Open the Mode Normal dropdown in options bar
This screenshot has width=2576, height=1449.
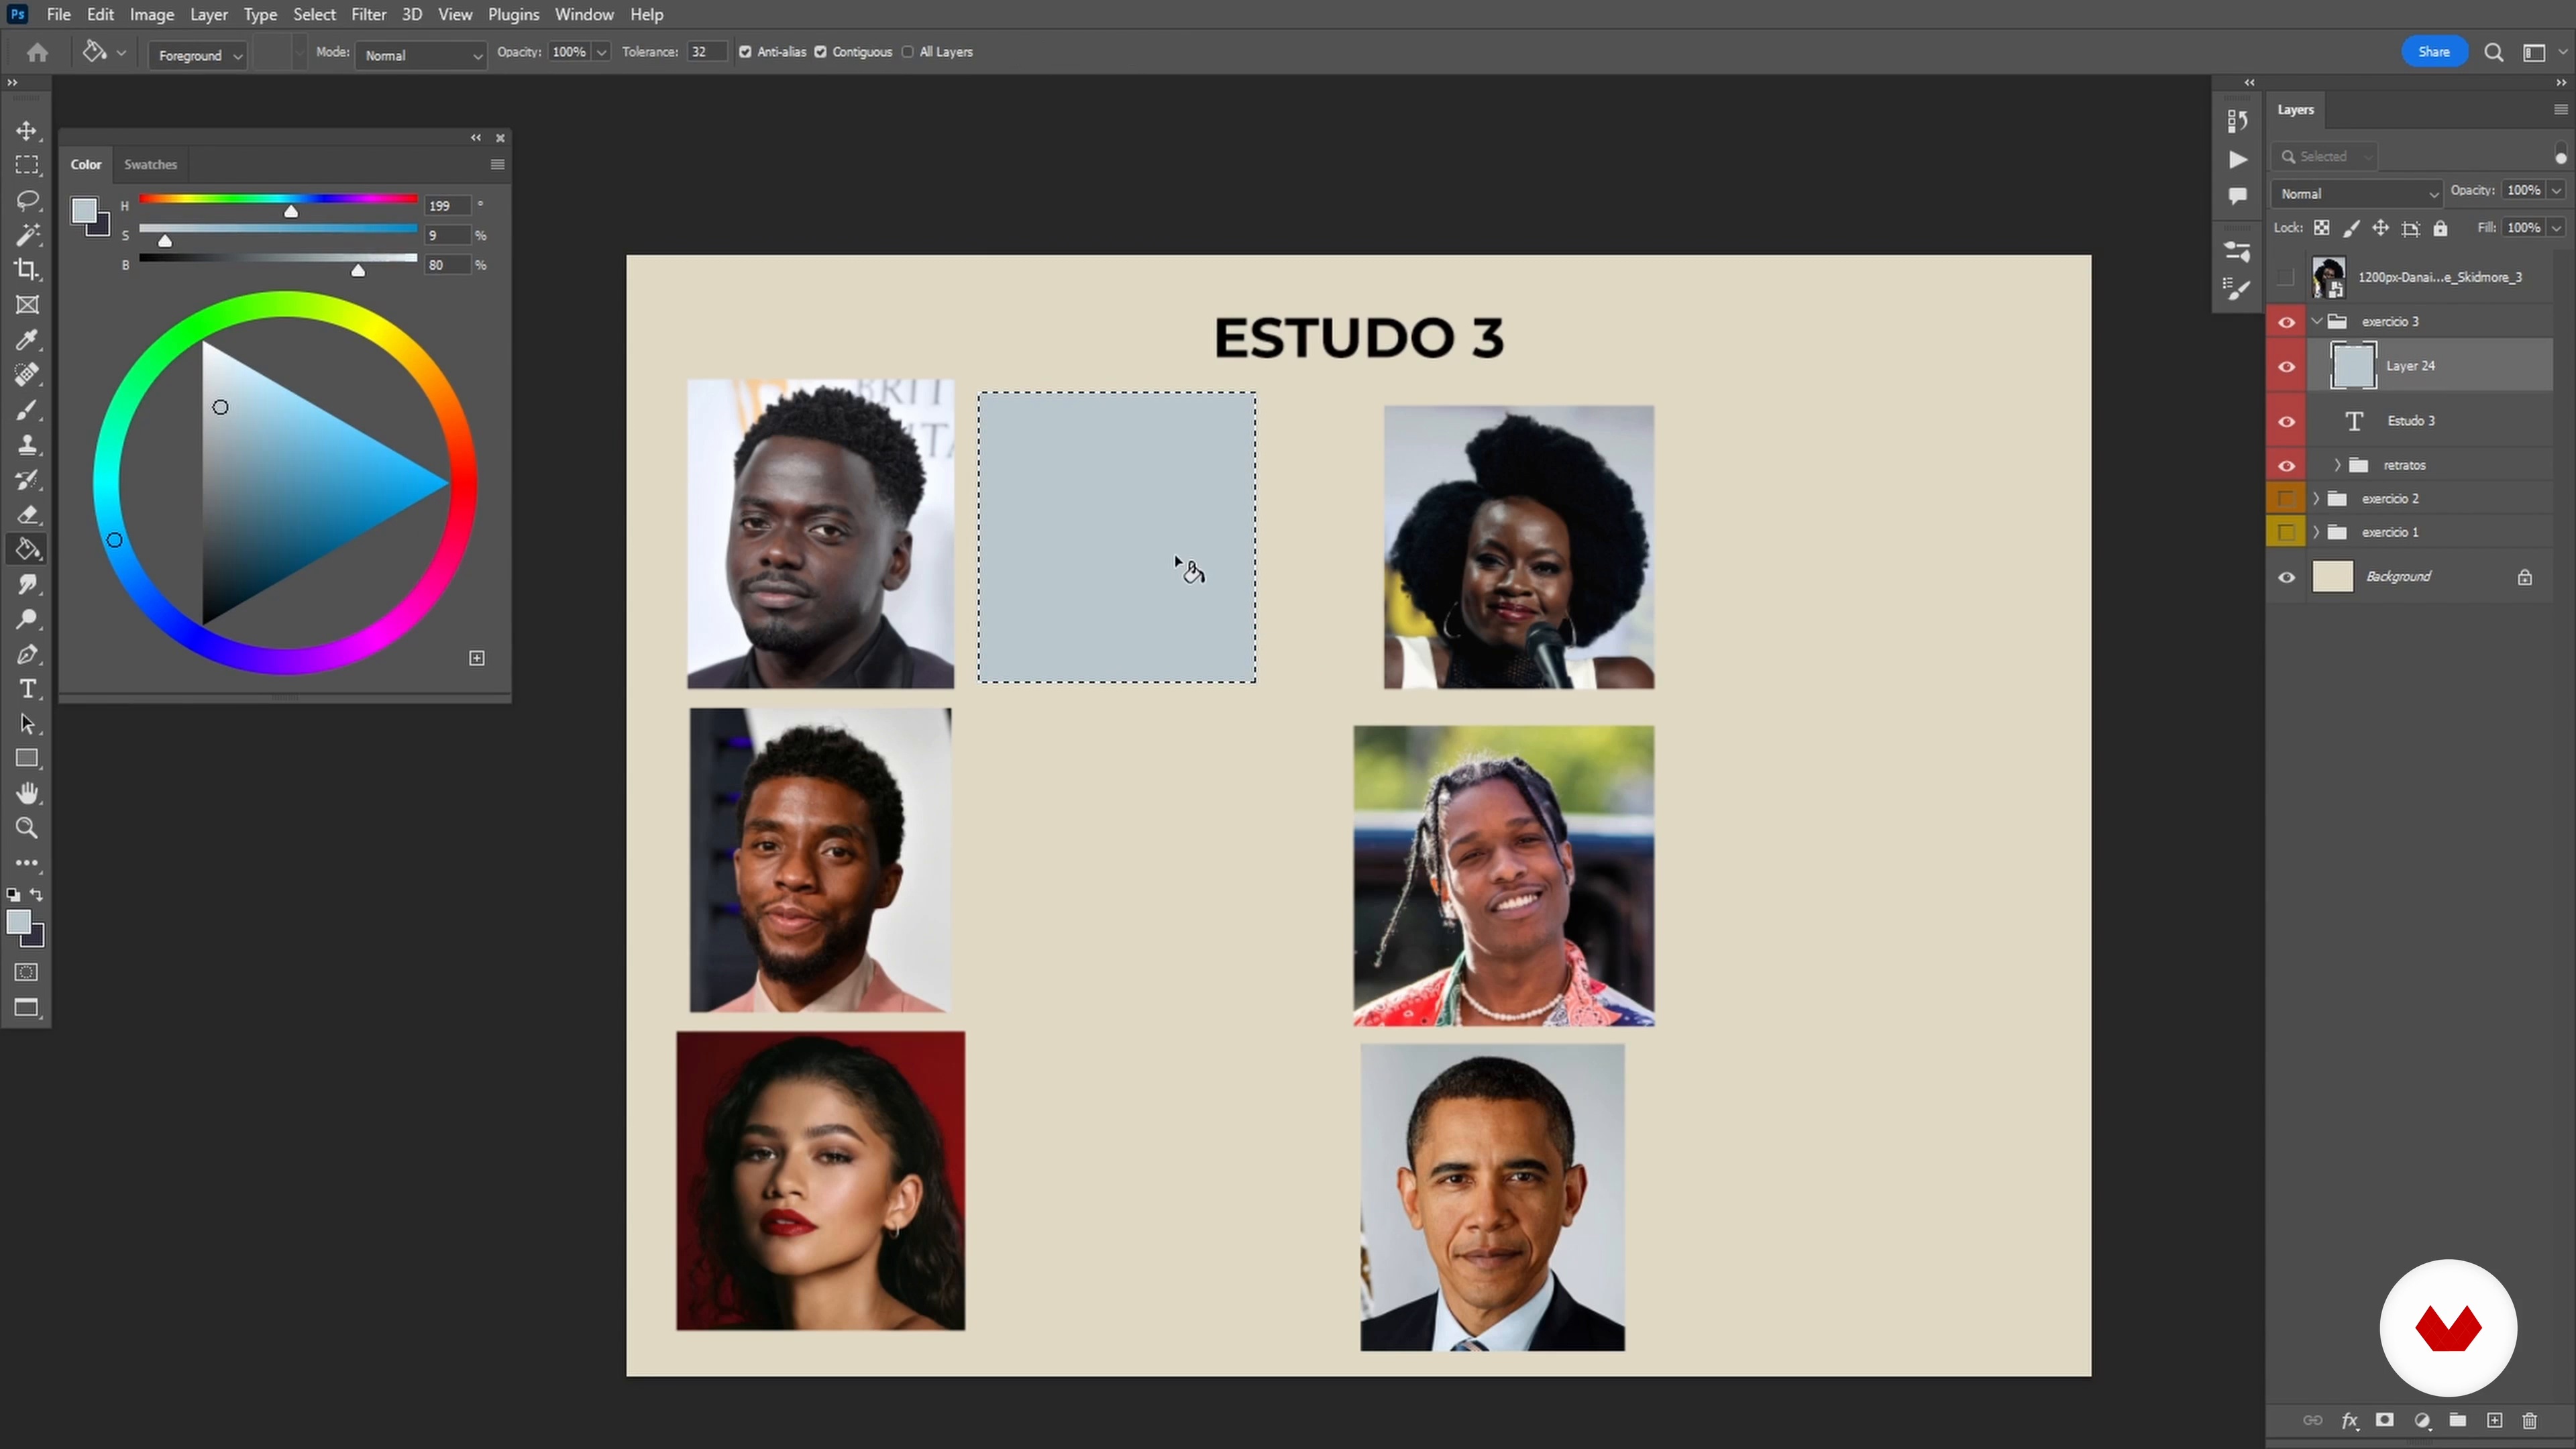tap(421, 55)
